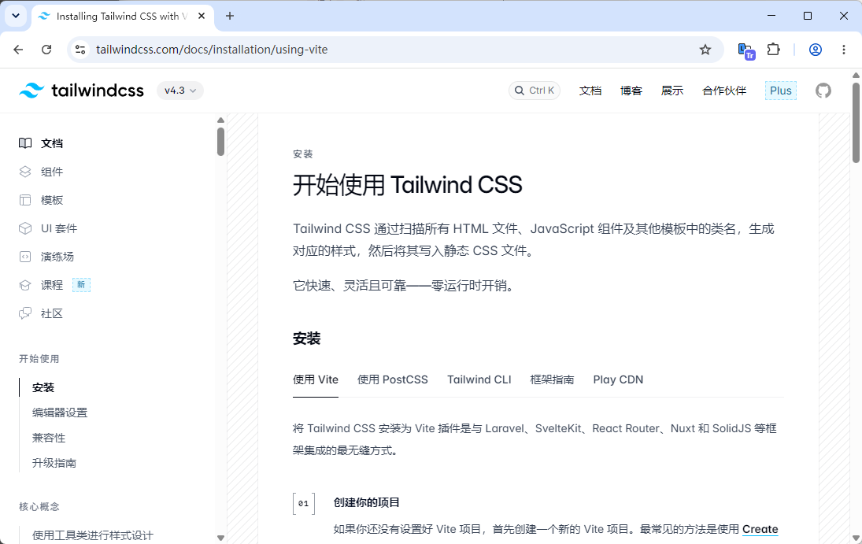Open 博客 in the top navigation

pos(631,91)
